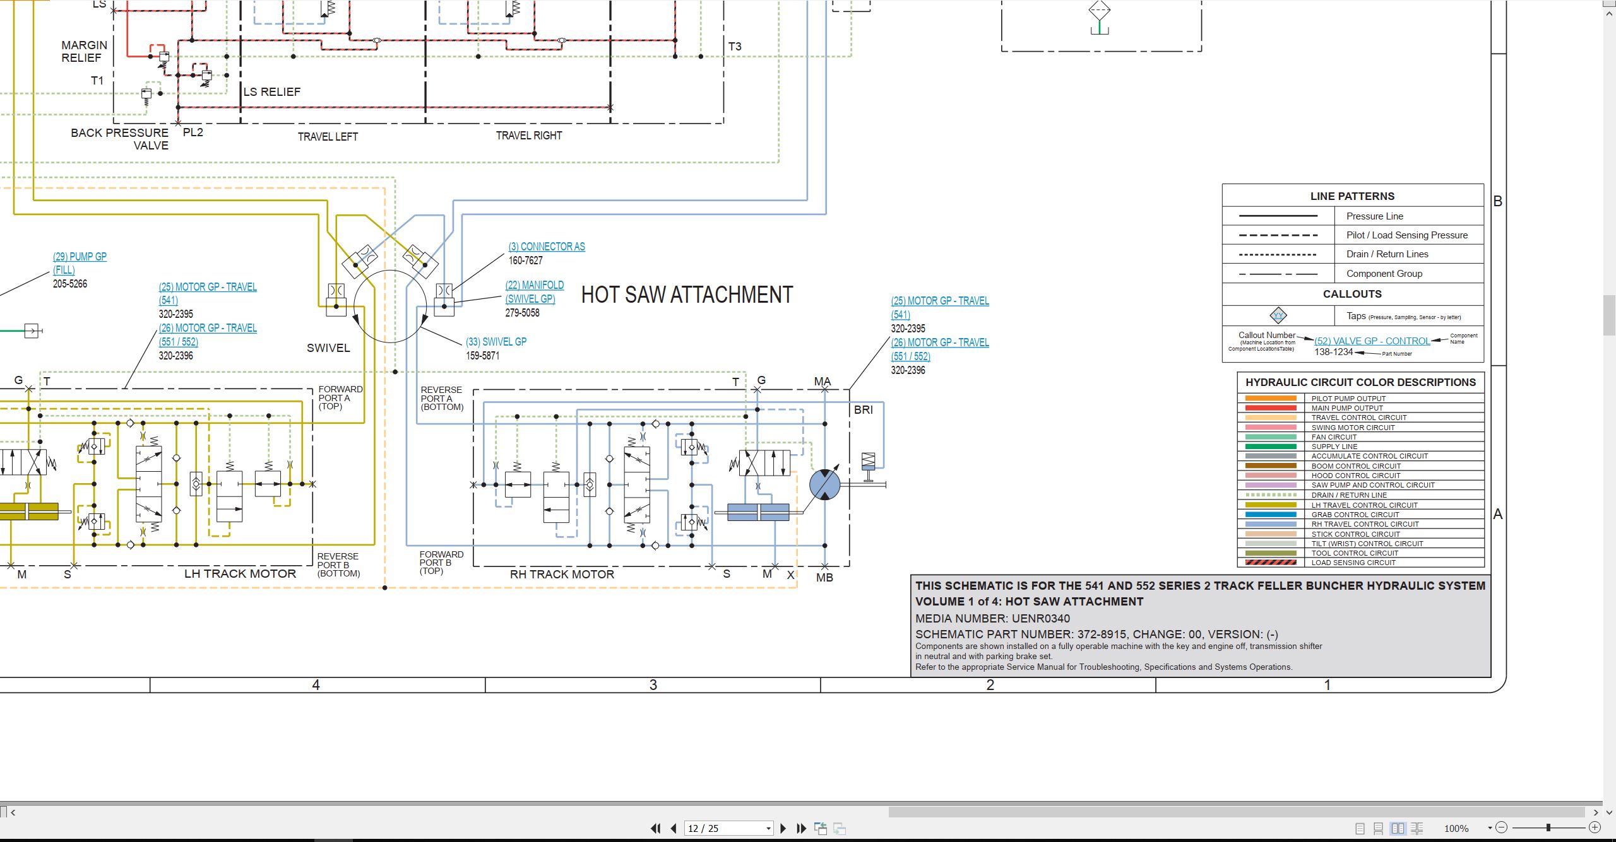Jump to the last page
Image resolution: width=1616 pixels, height=842 pixels.
pos(802,828)
